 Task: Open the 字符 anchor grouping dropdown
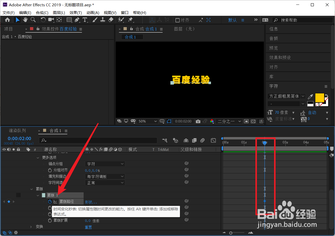tap(105, 164)
